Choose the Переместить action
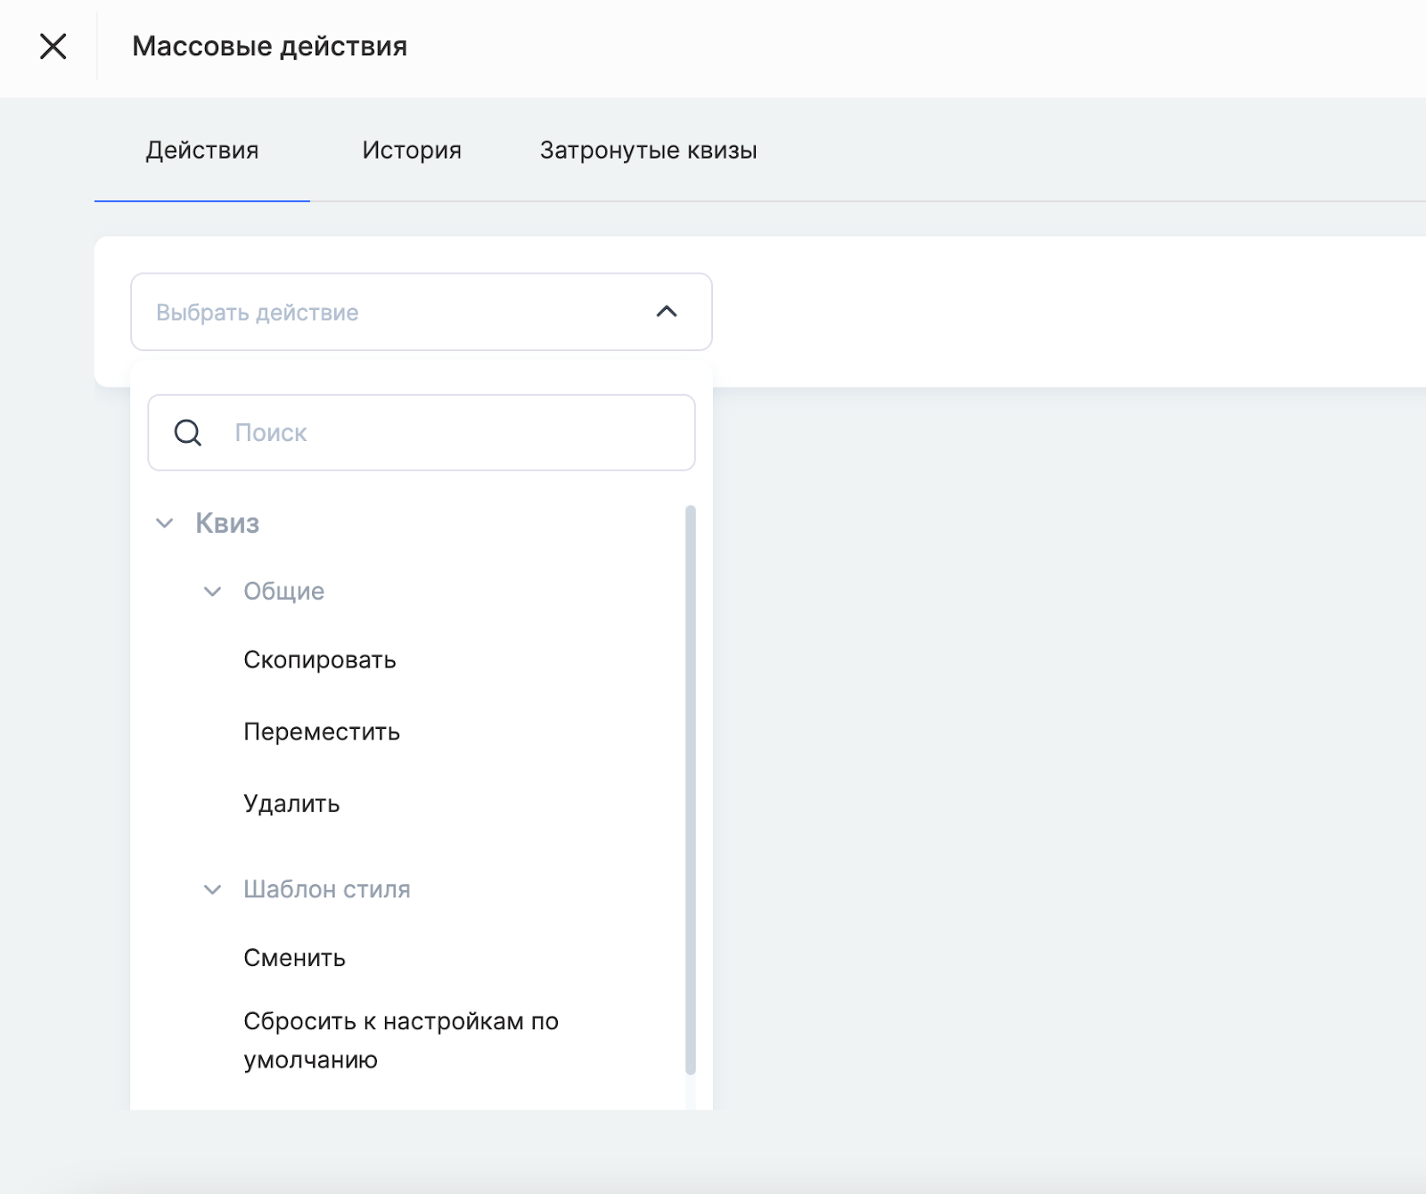Viewport: 1426px width, 1194px height. (322, 732)
